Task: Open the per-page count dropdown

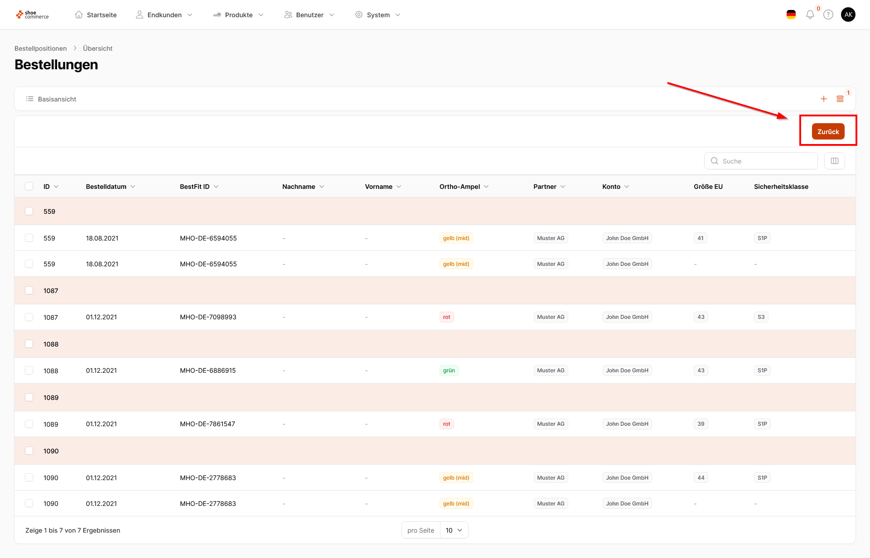Action: [x=454, y=530]
